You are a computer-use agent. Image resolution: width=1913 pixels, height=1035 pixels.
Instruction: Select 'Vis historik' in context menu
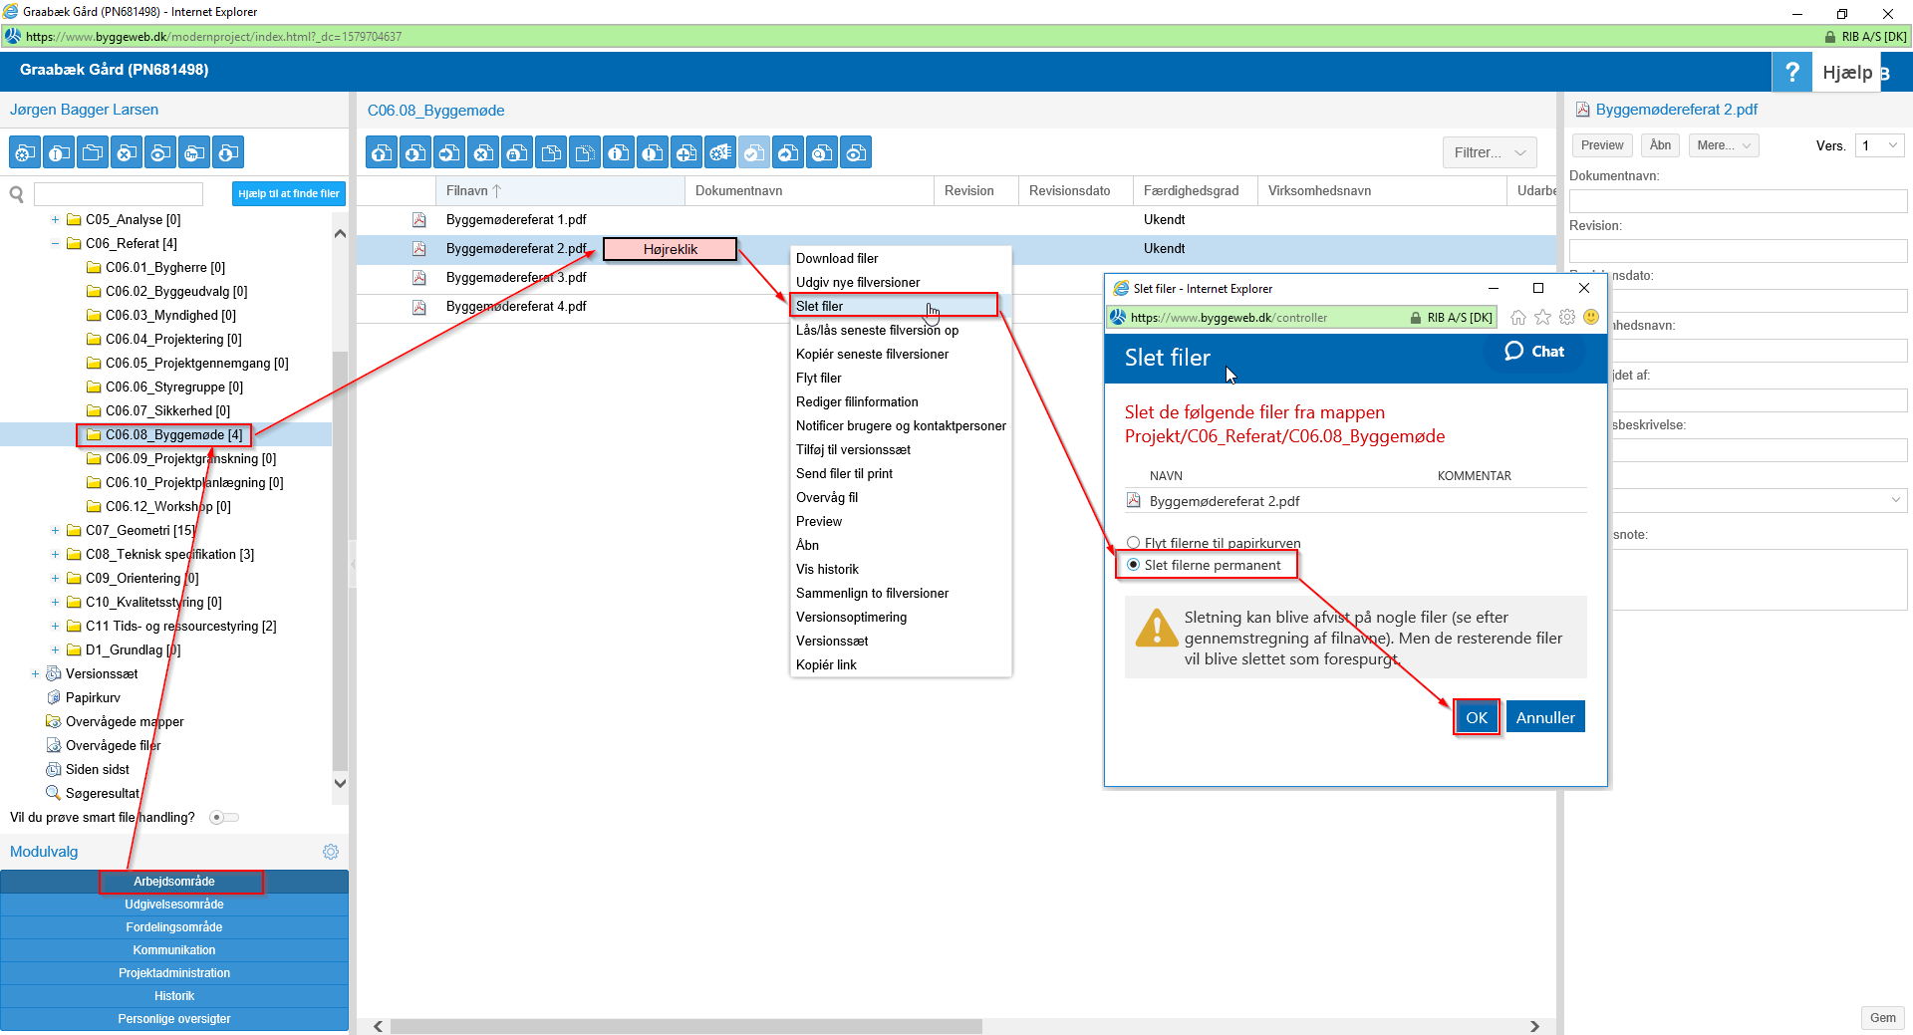click(827, 570)
